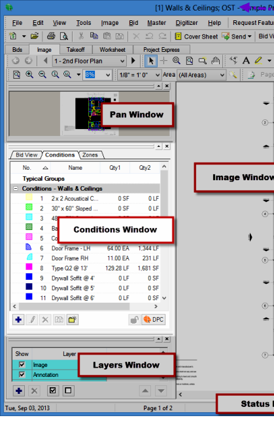
Task: Click next page arrow beside page dropdown
Action: tap(133, 61)
